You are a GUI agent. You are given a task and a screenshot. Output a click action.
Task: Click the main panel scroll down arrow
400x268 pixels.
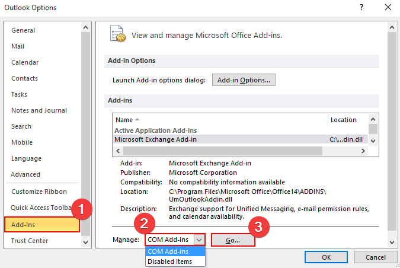(x=392, y=243)
